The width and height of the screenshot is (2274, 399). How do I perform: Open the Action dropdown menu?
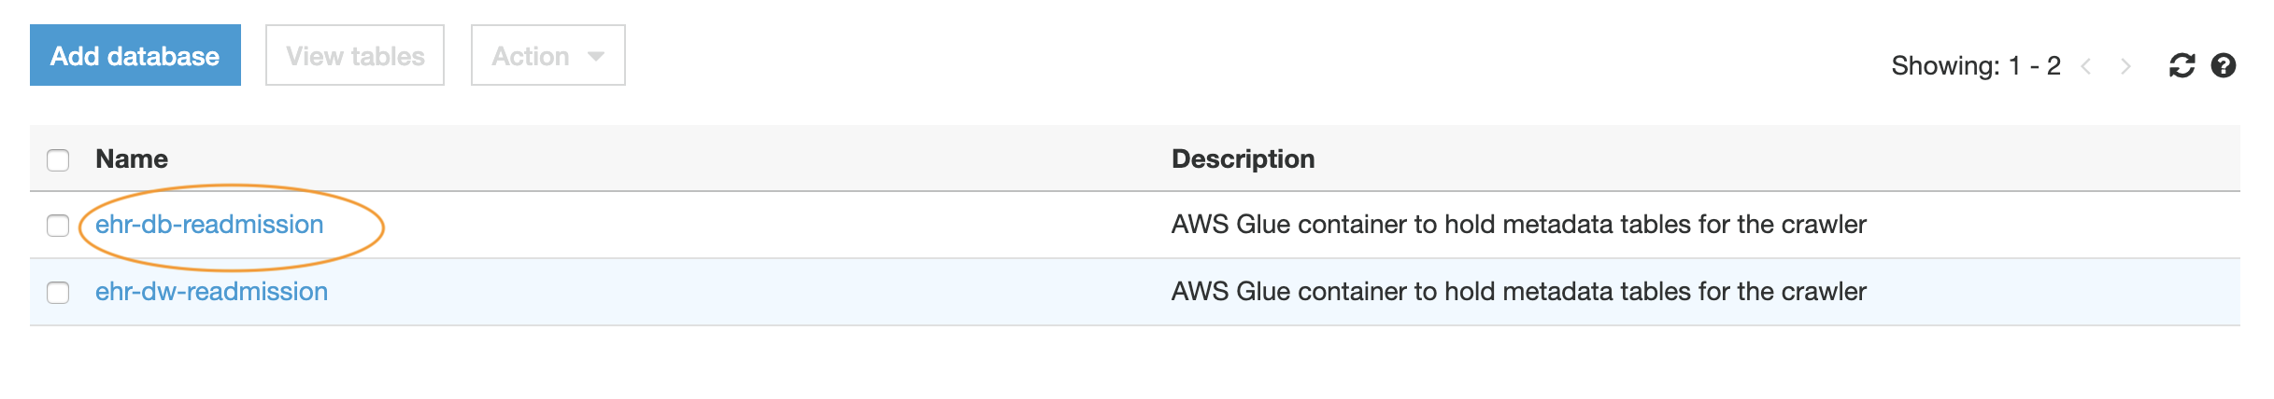click(548, 55)
